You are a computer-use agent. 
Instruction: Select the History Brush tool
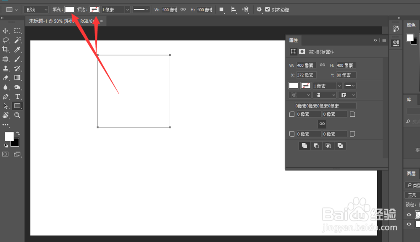(x=17, y=68)
